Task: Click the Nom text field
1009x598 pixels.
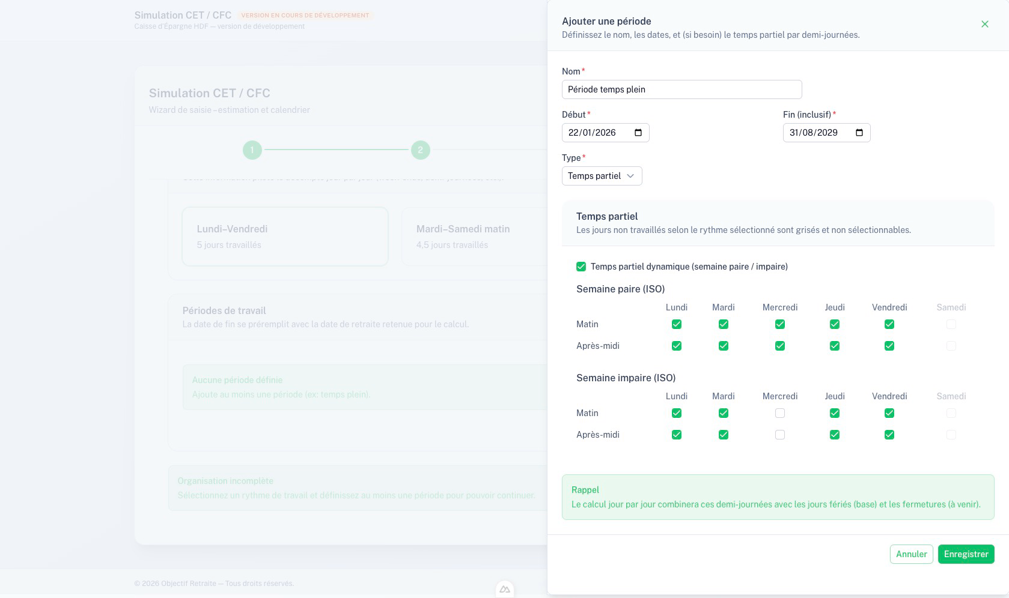Action: (681, 89)
